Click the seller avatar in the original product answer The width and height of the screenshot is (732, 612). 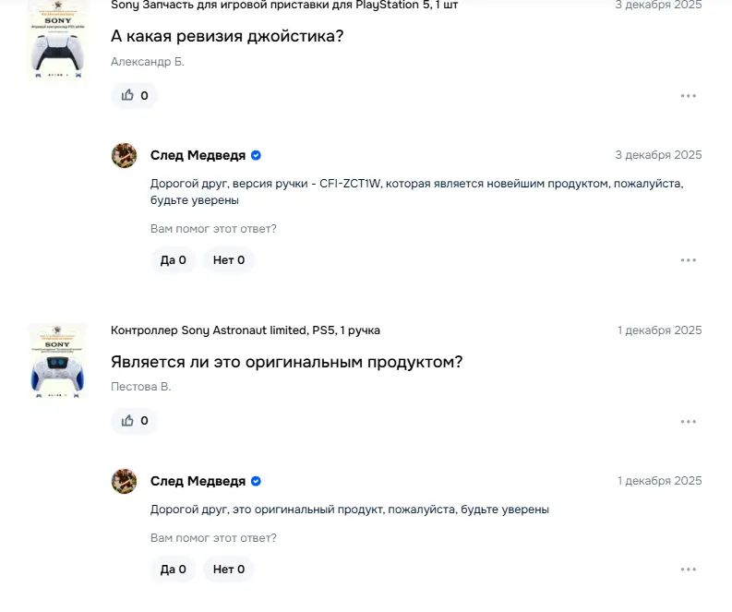125,481
